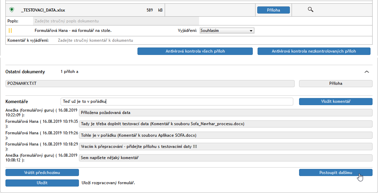Screen dimensions: 378x193
Task: Click the green shield antivirus status icon
Action: [12, 10]
